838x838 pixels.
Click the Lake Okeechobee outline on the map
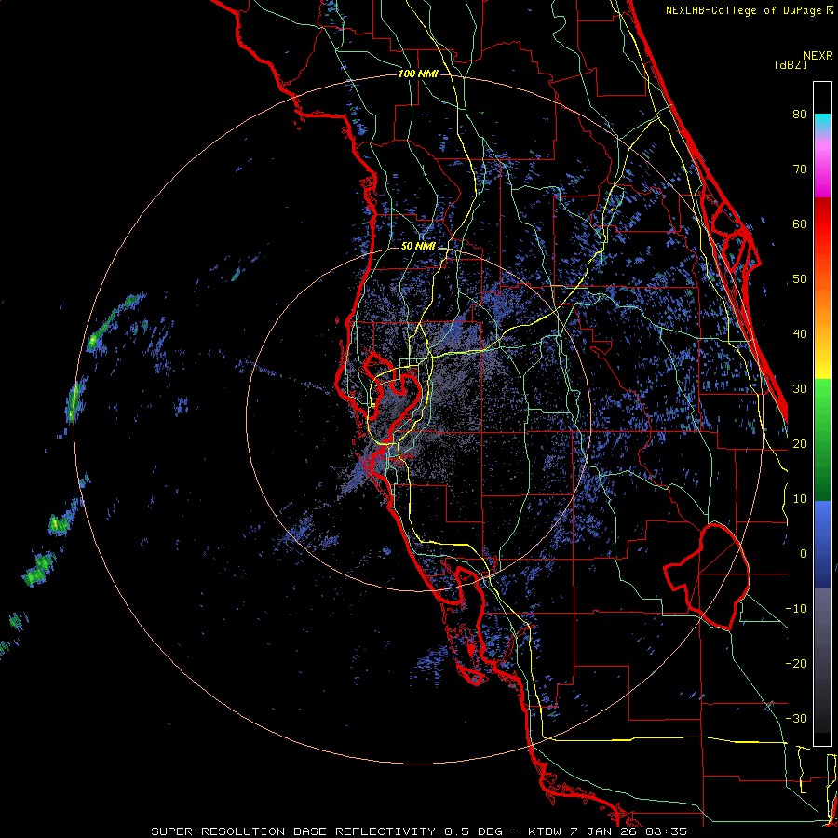pos(707,576)
